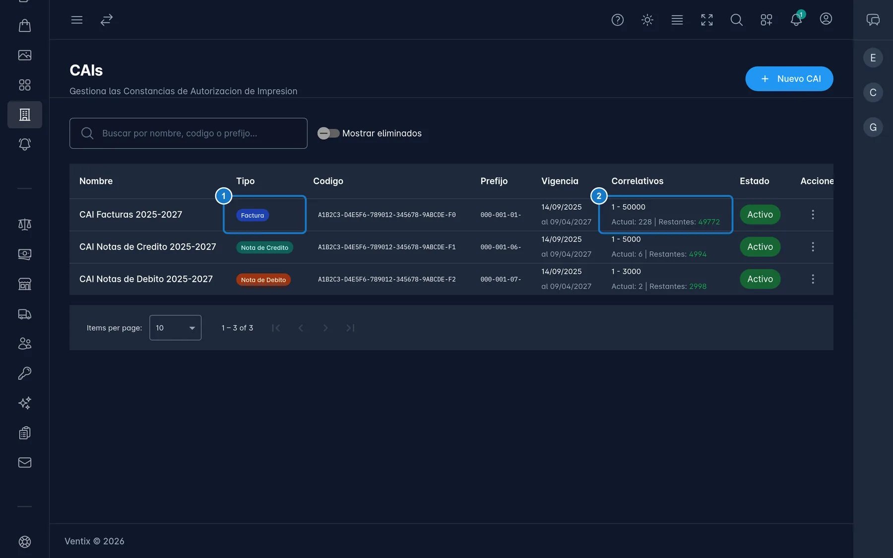Click the Nuevo CAI button

pyautogui.click(x=789, y=79)
